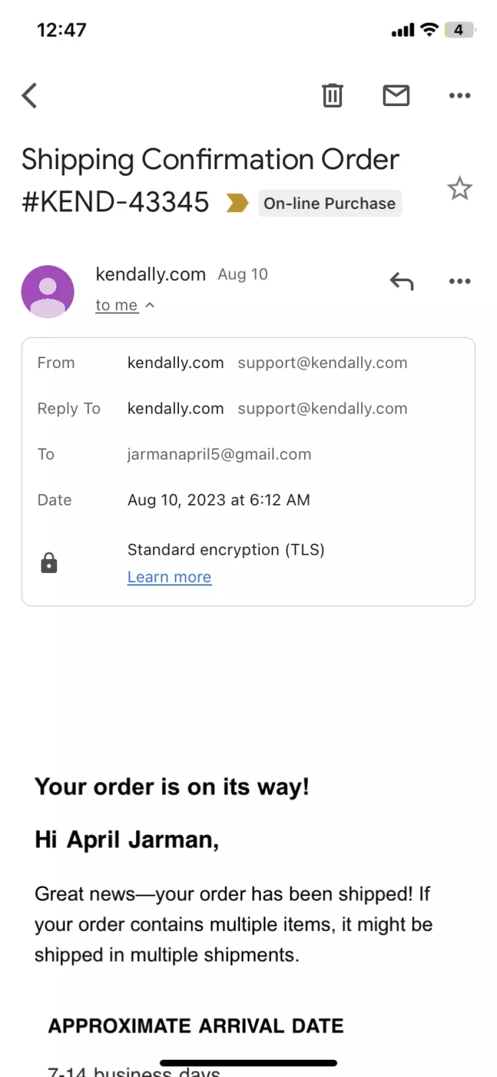
Task: Select recipient jarmanapril5@gmail.com
Action: [x=219, y=454]
